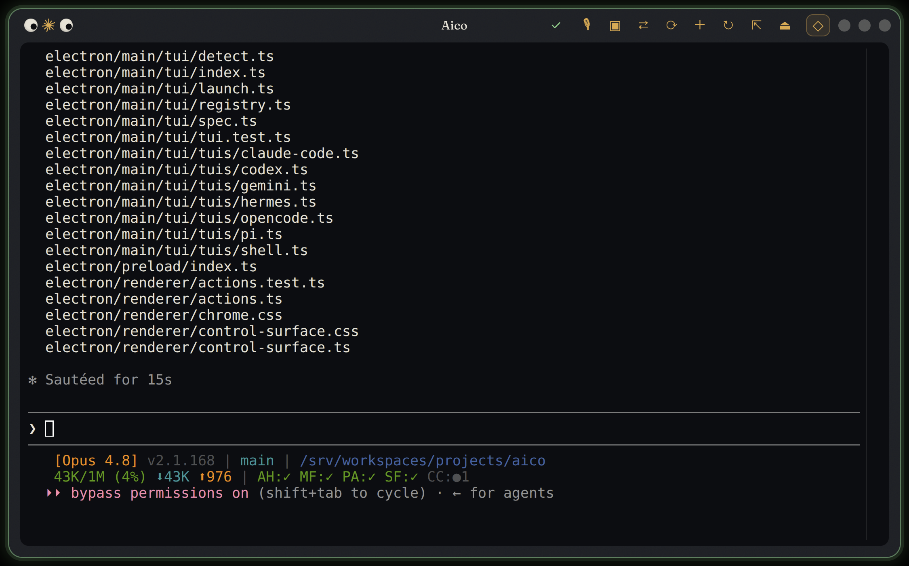The image size is (909, 566).
Task: Click electron/renderer/control-surface.ts line
Action: coord(198,347)
